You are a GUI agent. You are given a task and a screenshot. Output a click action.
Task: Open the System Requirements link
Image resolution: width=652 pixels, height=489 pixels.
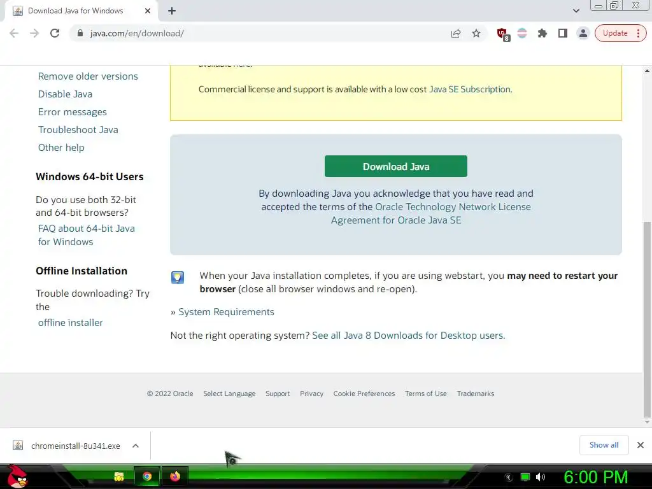[226, 312]
